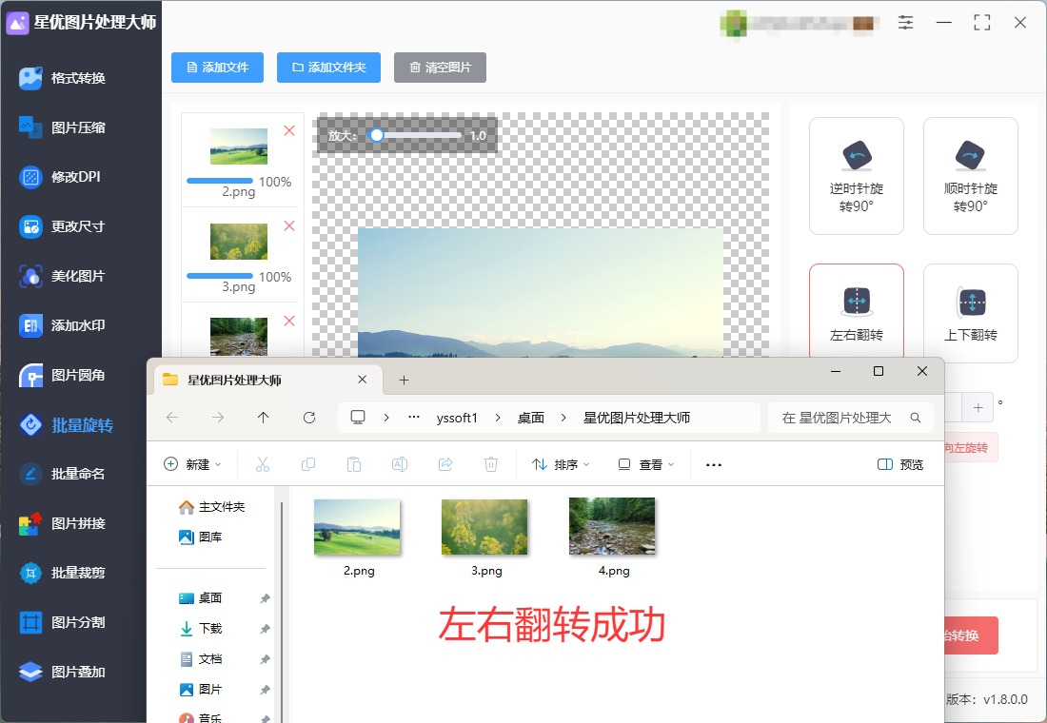This screenshot has height=723, width=1047.
Task: Open the 图片压缩 image compression tool
Action: coord(62,127)
